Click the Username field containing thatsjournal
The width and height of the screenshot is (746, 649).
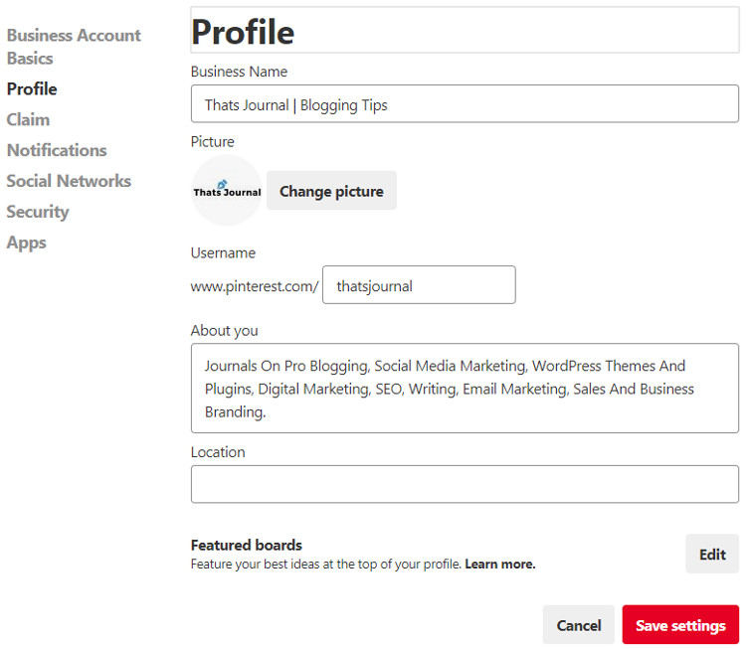419,285
